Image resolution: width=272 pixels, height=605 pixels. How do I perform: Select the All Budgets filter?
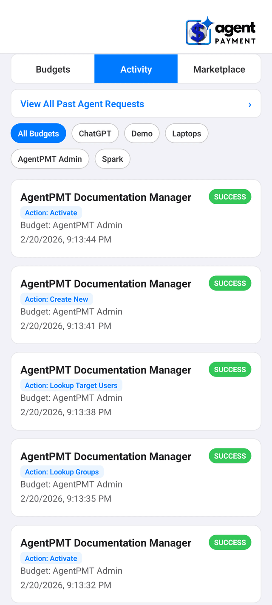point(38,133)
